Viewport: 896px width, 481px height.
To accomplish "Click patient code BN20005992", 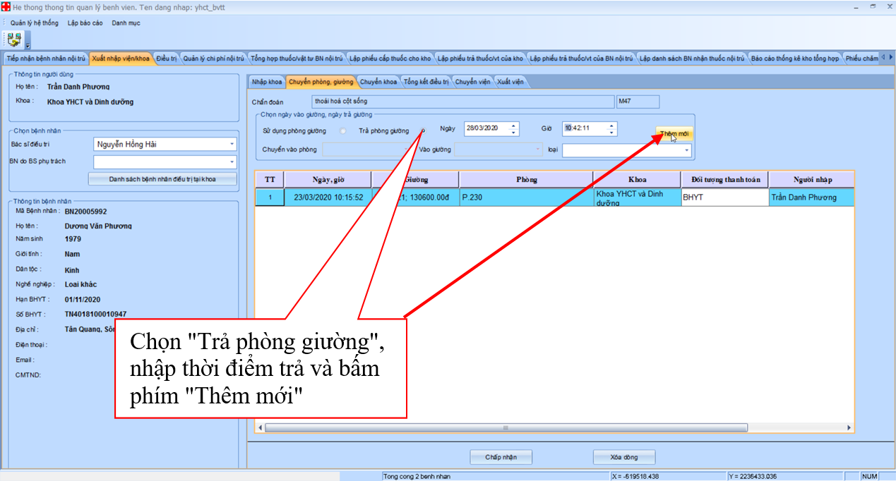I will click(86, 211).
